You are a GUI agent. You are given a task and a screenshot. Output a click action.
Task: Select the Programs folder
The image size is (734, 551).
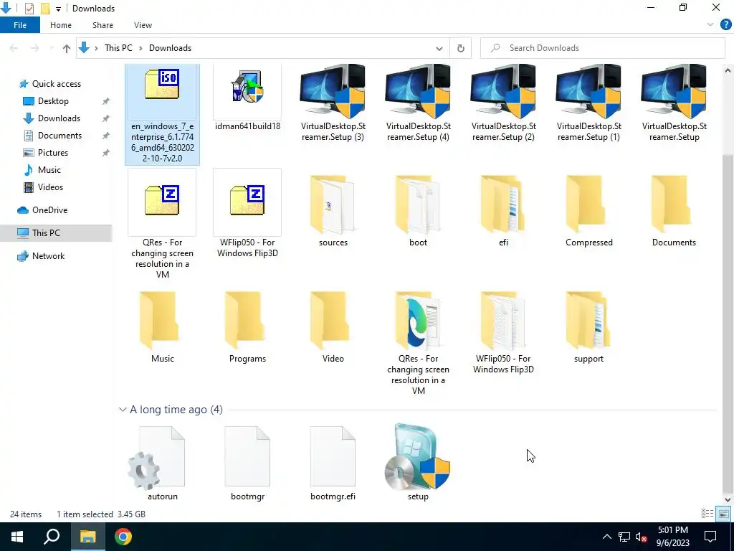[x=247, y=327]
